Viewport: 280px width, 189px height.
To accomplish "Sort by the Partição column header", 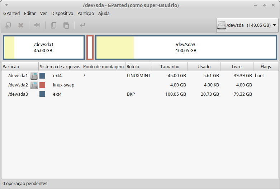I will 20,67.
